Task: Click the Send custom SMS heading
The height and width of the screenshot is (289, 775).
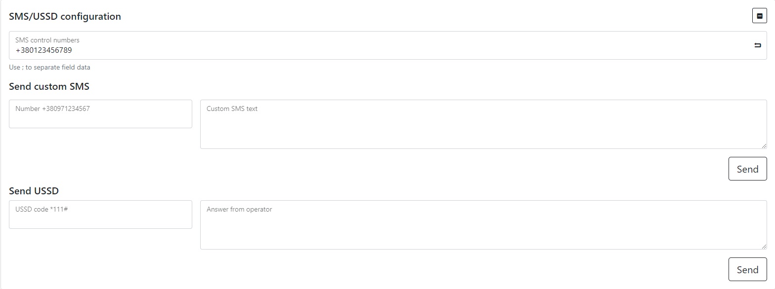Action: coord(49,86)
